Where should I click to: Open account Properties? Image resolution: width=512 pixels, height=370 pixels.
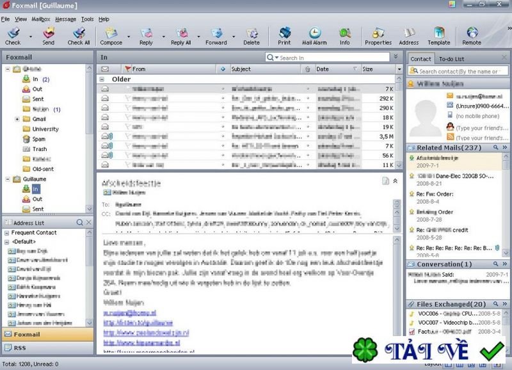tap(378, 36)
